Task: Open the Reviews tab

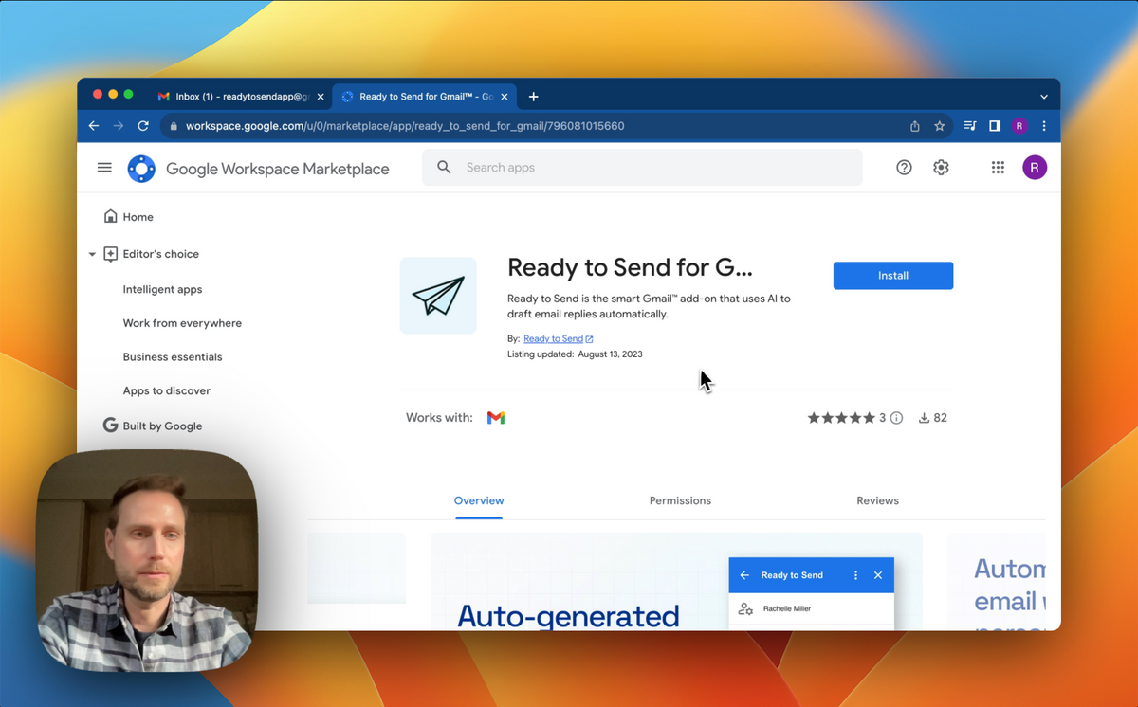Action: (x=877, y=500)
